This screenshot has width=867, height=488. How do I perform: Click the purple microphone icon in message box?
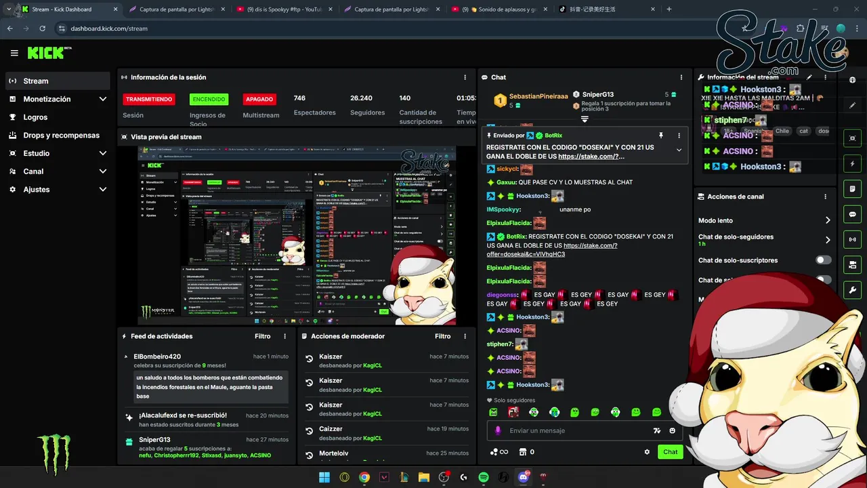(x=498, y=430)
